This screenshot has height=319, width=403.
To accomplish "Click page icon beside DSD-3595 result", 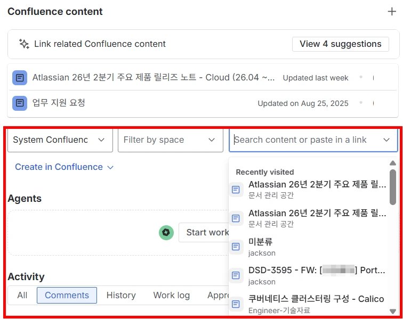I will 236,275.
